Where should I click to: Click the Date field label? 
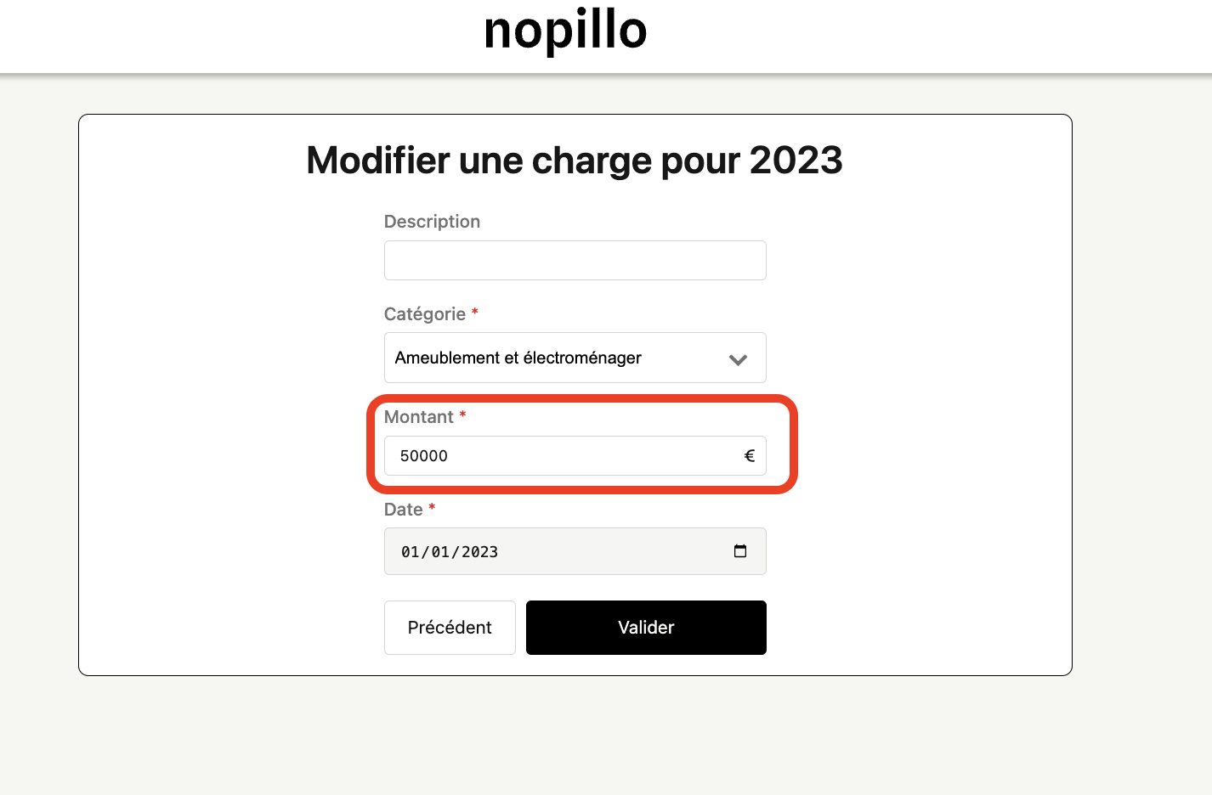coord(404,510)
